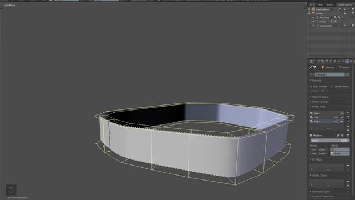Viewport: 355px width, 200px height.
Task: Clear shape key weights with X icon
Action: pyautogui.click(x=348, y=136)
